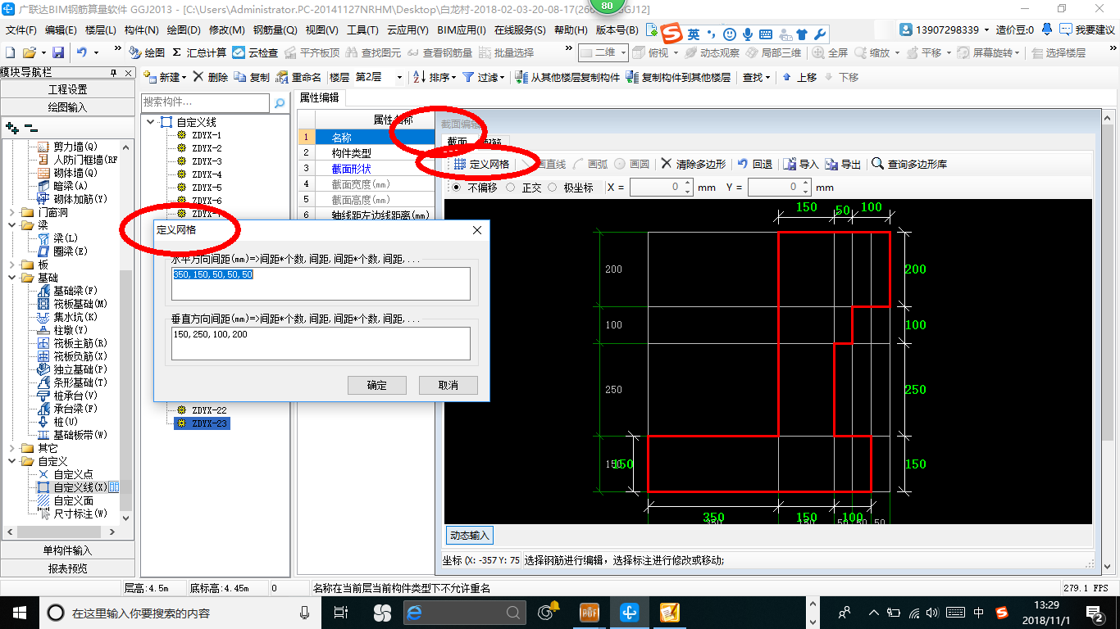Screen dimensions: 1120x629
Task: Click expand-all plus icon in navigation panel
Action: pyautogui.click(x=11, y=128)
